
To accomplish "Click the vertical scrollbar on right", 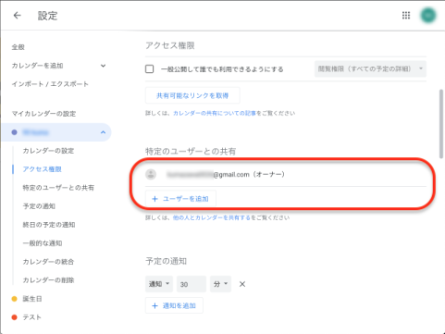I will pos(441,123).
